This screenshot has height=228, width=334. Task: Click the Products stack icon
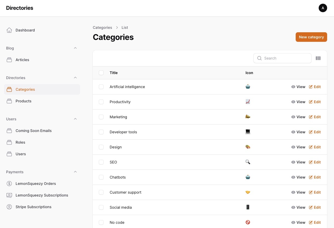(x=9, y=101)
